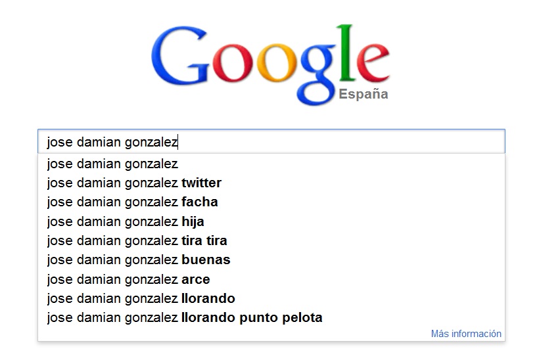The image size is (539, 364).
Task: Select the suggestion ending in 'hija'
Action: pos(271,221)
